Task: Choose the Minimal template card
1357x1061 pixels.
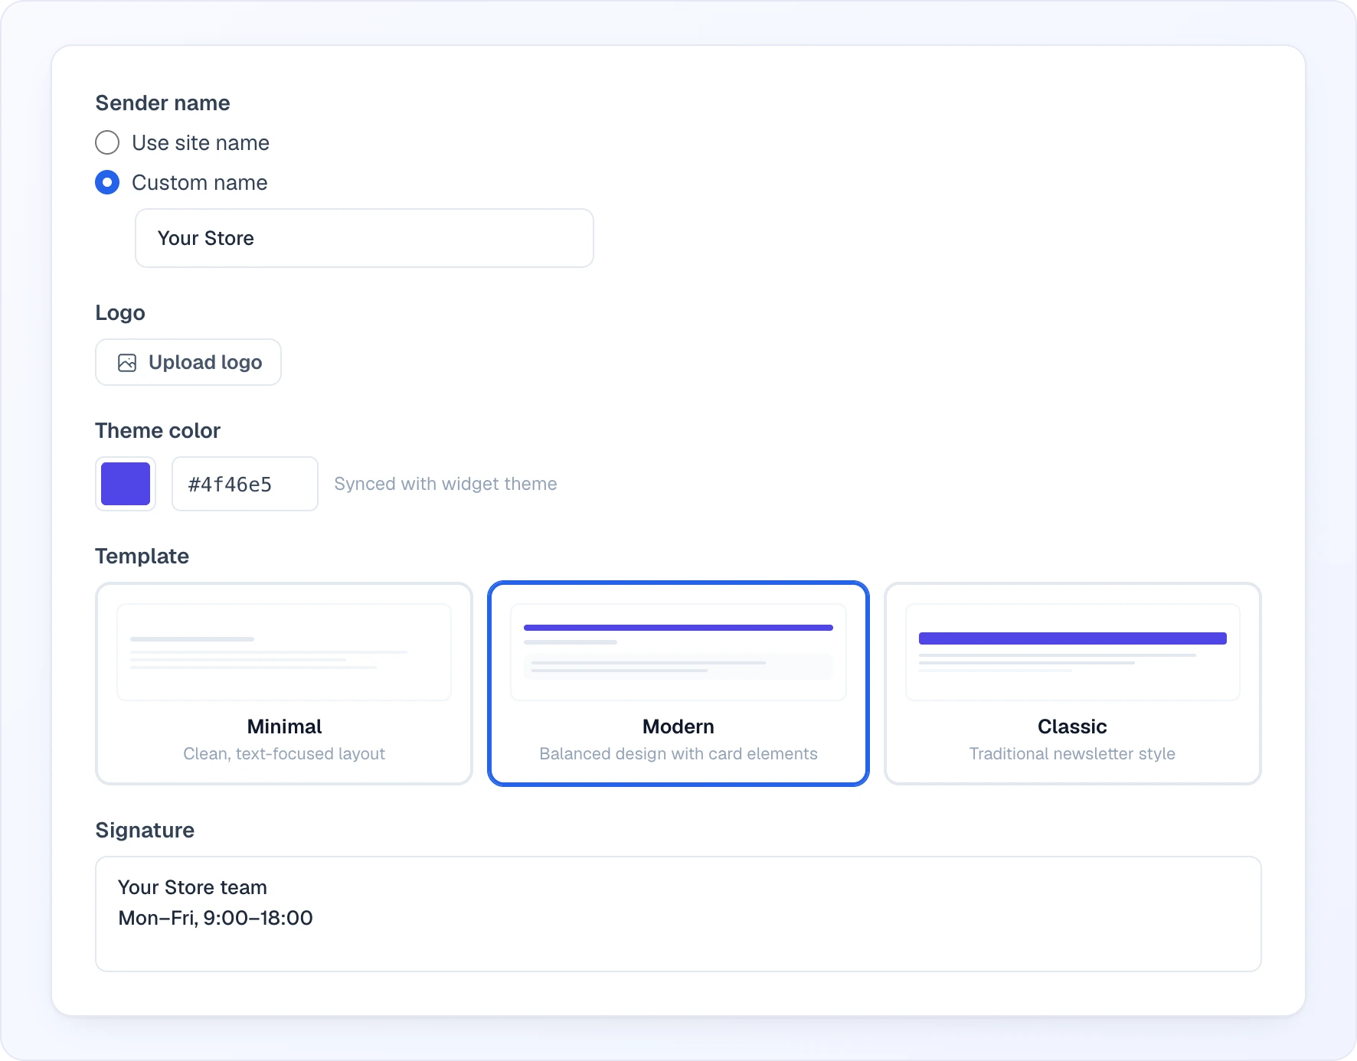Action: (284, 684)
